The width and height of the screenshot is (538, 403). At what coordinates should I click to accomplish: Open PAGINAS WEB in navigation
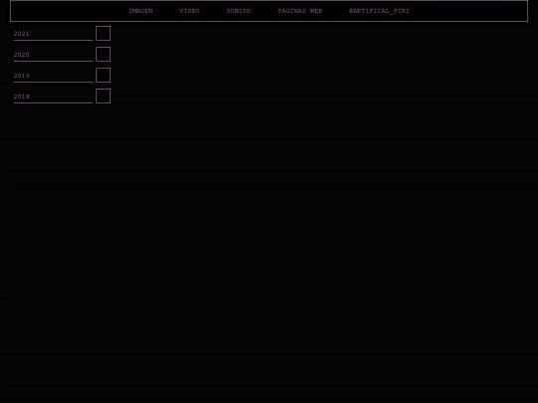point(300,11)
